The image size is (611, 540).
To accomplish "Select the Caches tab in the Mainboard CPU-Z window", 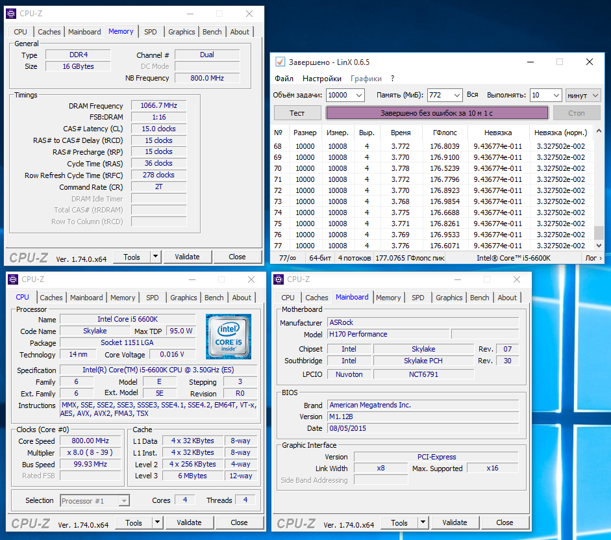I will coord(317,298).
